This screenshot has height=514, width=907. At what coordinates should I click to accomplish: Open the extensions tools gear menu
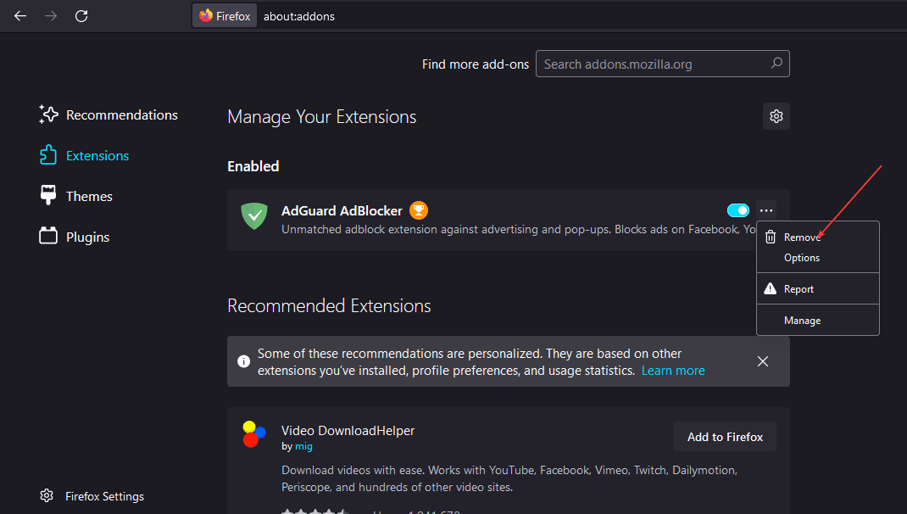(776, 116)
